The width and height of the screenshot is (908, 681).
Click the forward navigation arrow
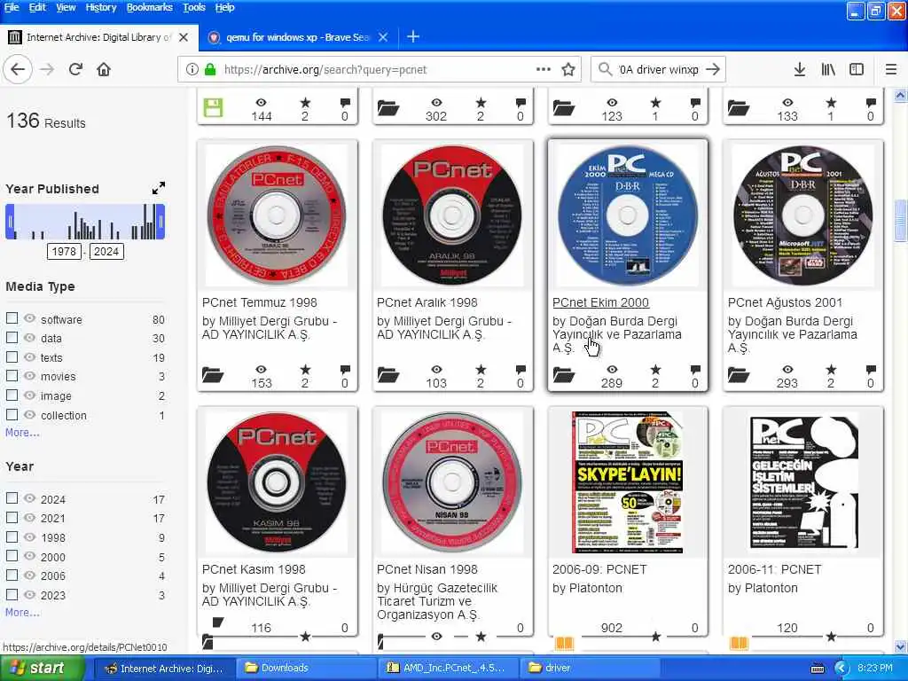(x=47, y=69)
